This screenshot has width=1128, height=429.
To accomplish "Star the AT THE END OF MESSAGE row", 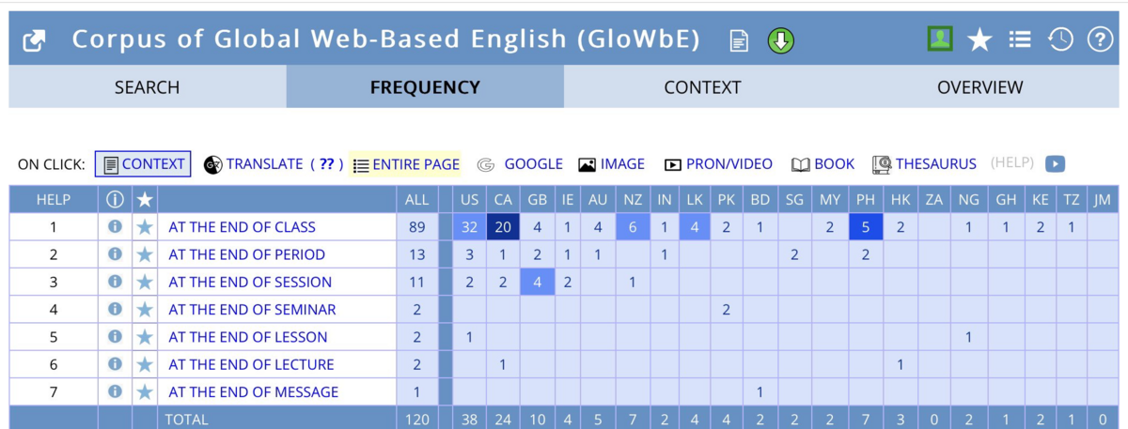I will point(145,391).
